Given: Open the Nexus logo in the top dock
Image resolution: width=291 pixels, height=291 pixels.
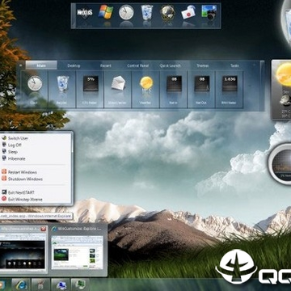Looking at the screenshot, I should (85, 12).
